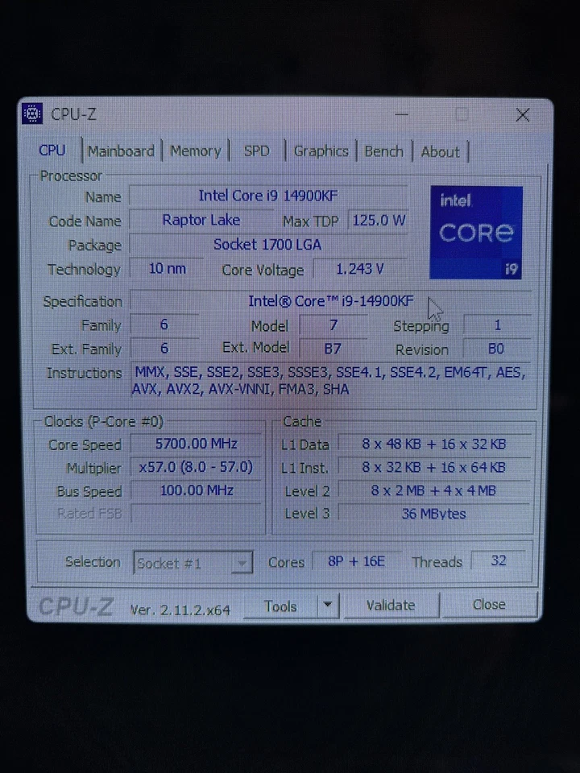Click the Raptor Lake code name value
Screen dimensions: 580x773
click(x=201, y=220)
